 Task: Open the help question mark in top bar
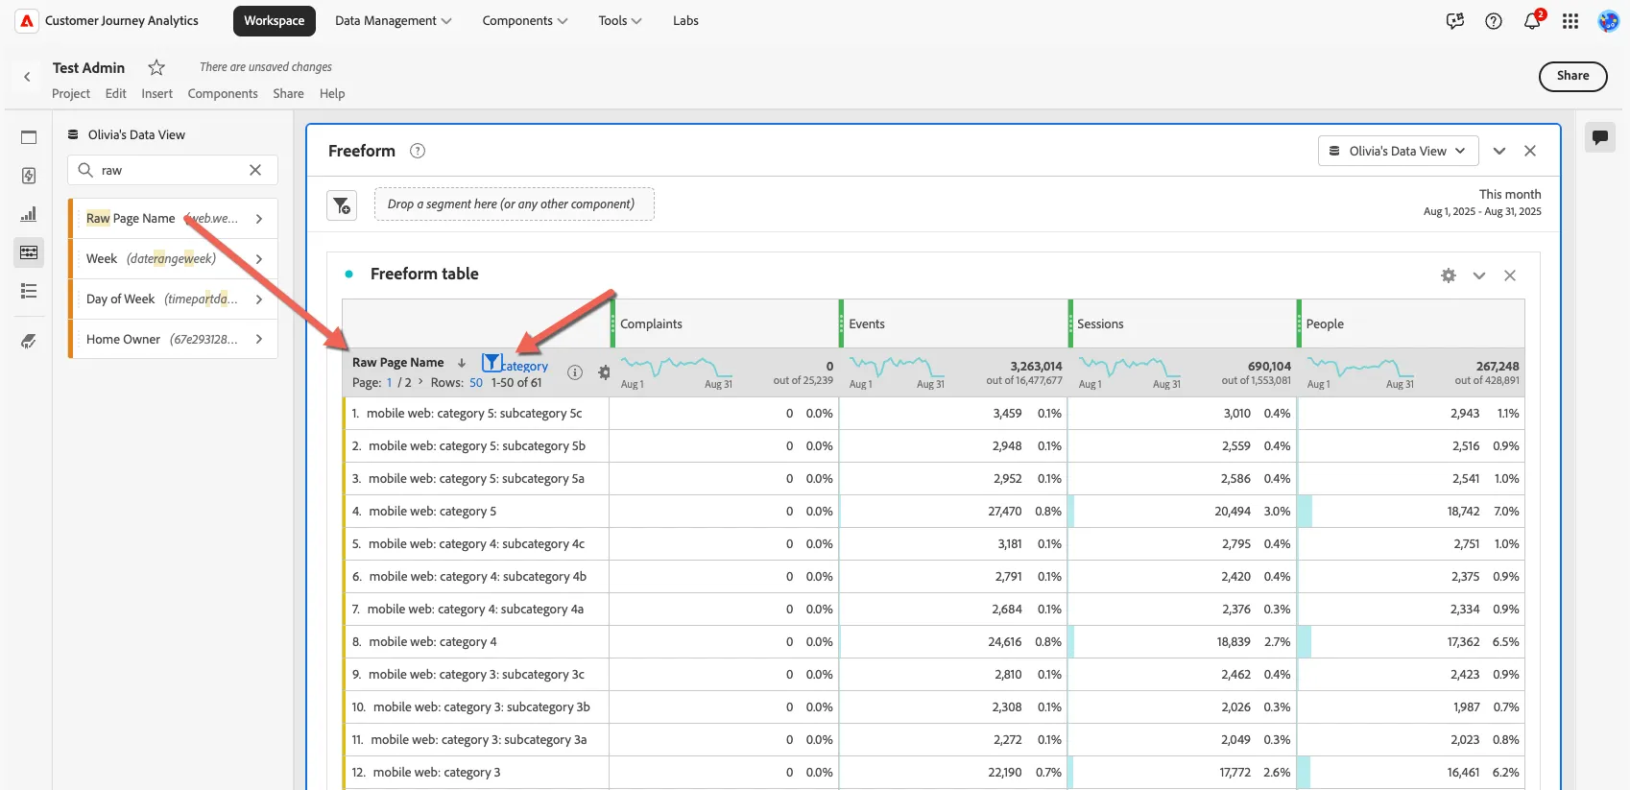[x=1494, y=21]
